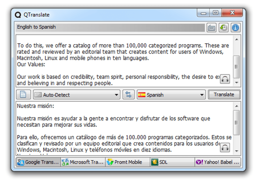This screenshot has width=263, height=188.
Task: Click the source text scrollbar up arrow
Action: pos(236,39)
